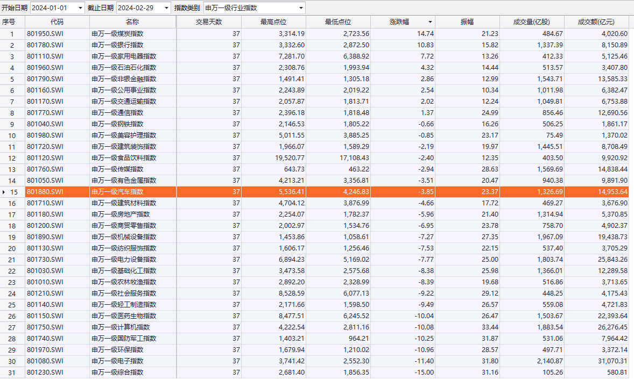Click the sort arrow in 涨跌幅 header
Image resolution: width=634 pixels, height=380 pixels.
pyautogui.click(x=430, y=22)
